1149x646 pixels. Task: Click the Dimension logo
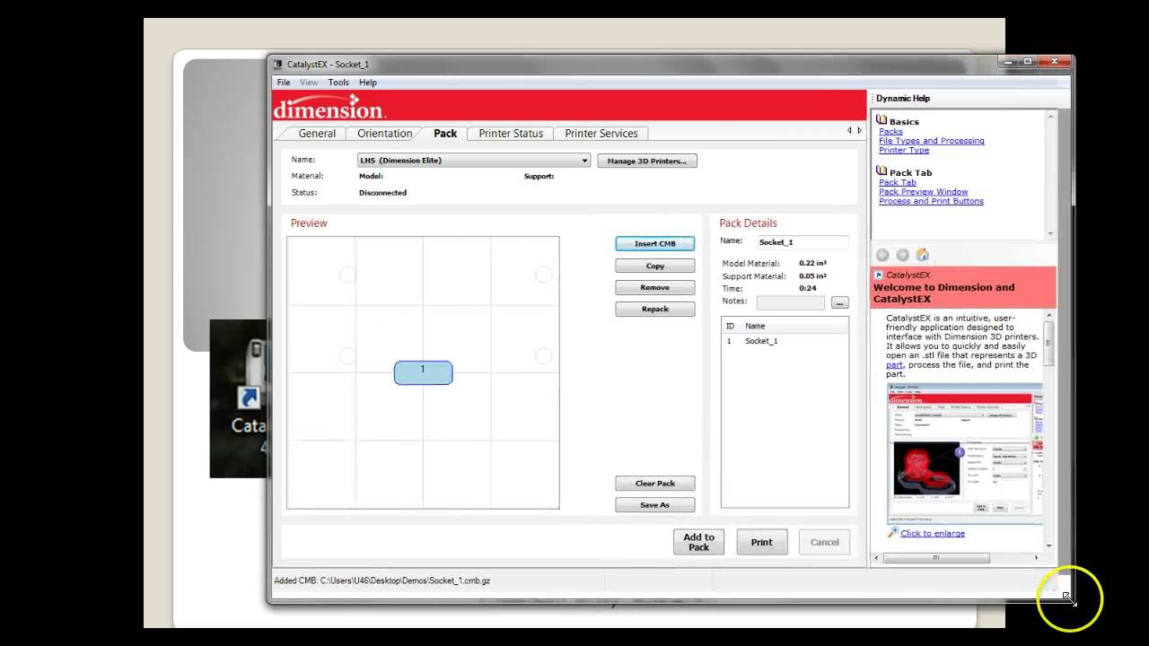pyautogui.click(x=329, y=109)
